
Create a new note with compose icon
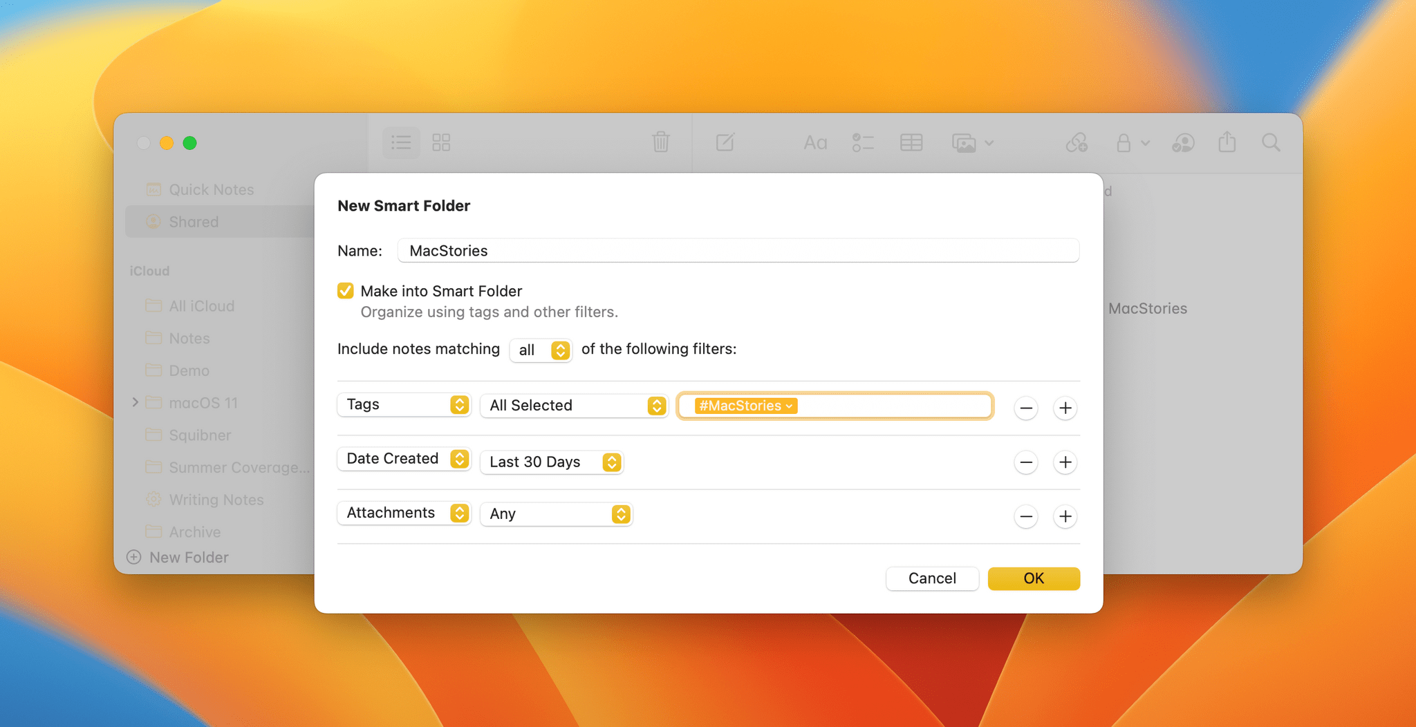point(725,142)
